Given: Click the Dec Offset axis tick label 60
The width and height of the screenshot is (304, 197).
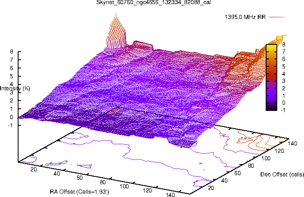Looking at the screenshot, I should (x=238, y=173).
